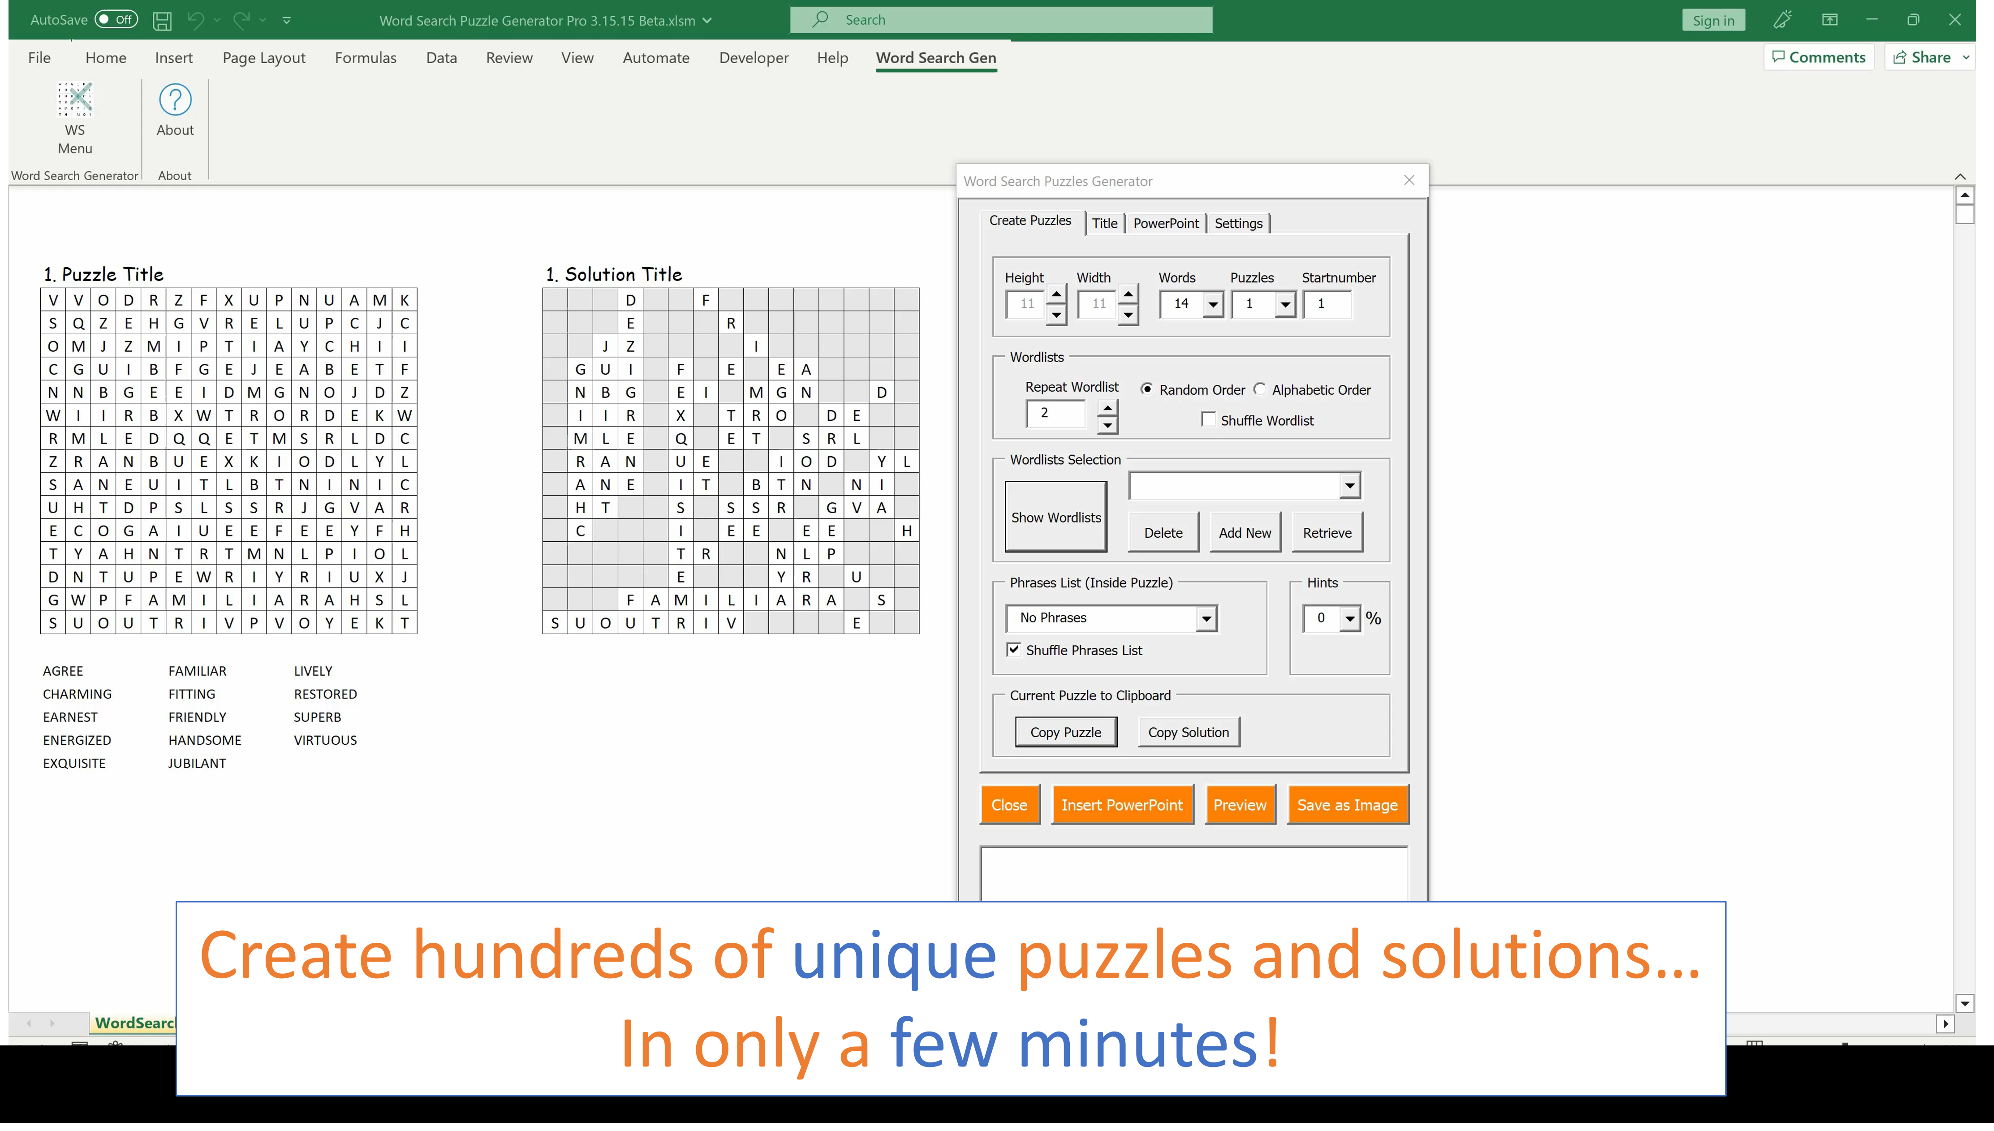Click the Save icon in title bar
The width and height of the screenshot is (1994, 1131).
point(162,20)
